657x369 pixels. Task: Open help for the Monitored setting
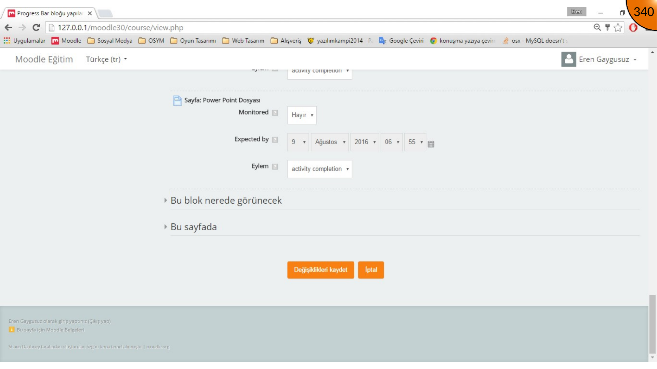point(275,113)
